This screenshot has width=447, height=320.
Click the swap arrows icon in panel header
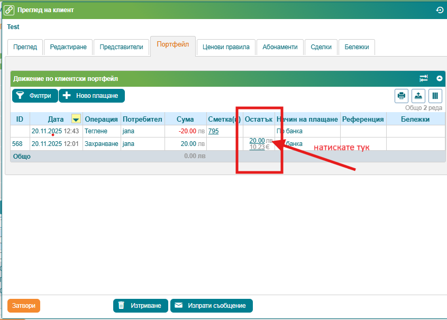coord(424,78)
